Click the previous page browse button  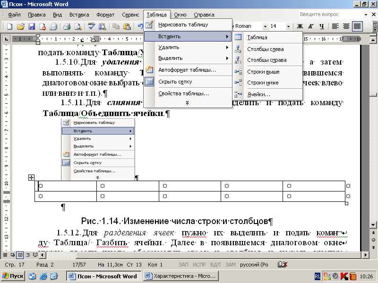[373, 233]
